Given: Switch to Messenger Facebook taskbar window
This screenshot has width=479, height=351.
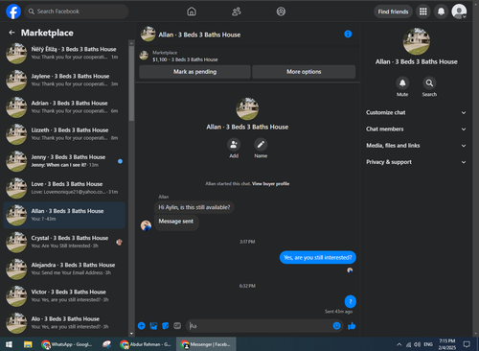Looking at the screenshot, I should click(x=206, y=344).
